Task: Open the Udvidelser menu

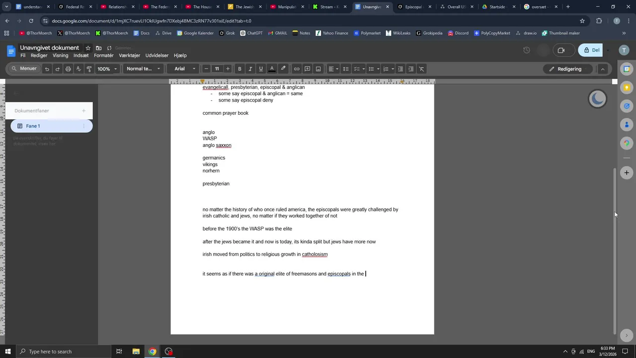Action: click(x=157, y=56)
